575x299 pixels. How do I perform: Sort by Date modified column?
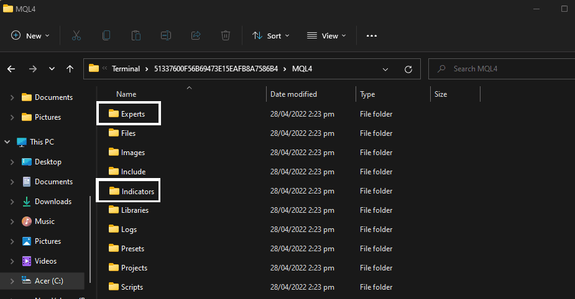pyautogui.click(x=293, y=94)
